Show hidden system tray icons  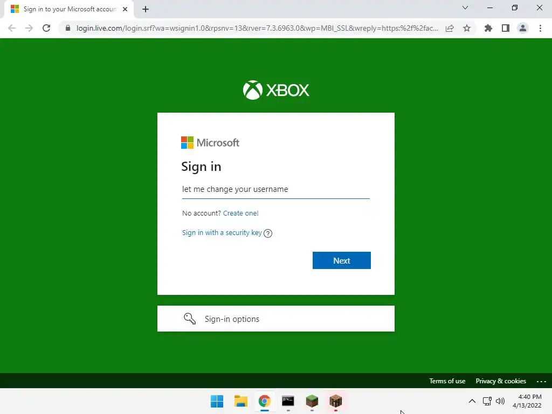pyautogui.click(x=472, y=401)
